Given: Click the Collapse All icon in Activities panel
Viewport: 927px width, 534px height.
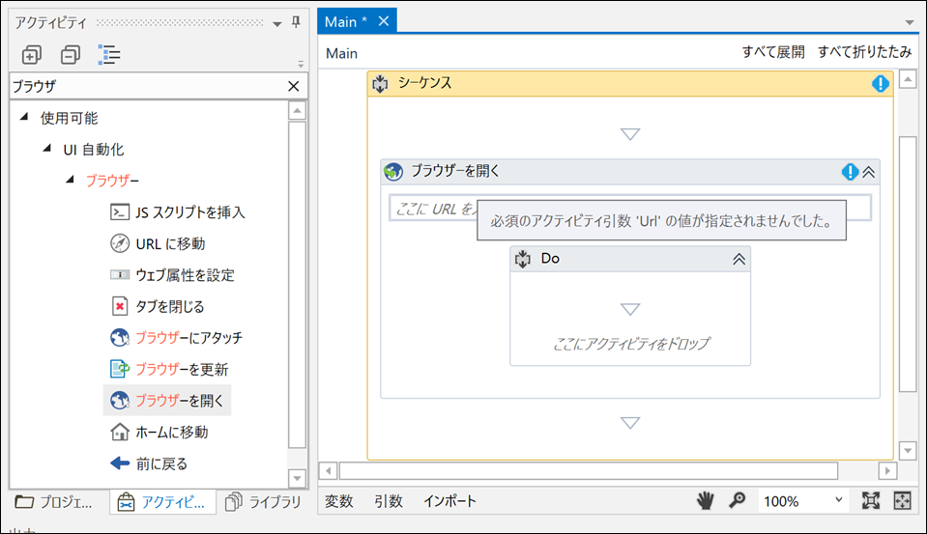Looking at the screenshot, I should (71, 55).
